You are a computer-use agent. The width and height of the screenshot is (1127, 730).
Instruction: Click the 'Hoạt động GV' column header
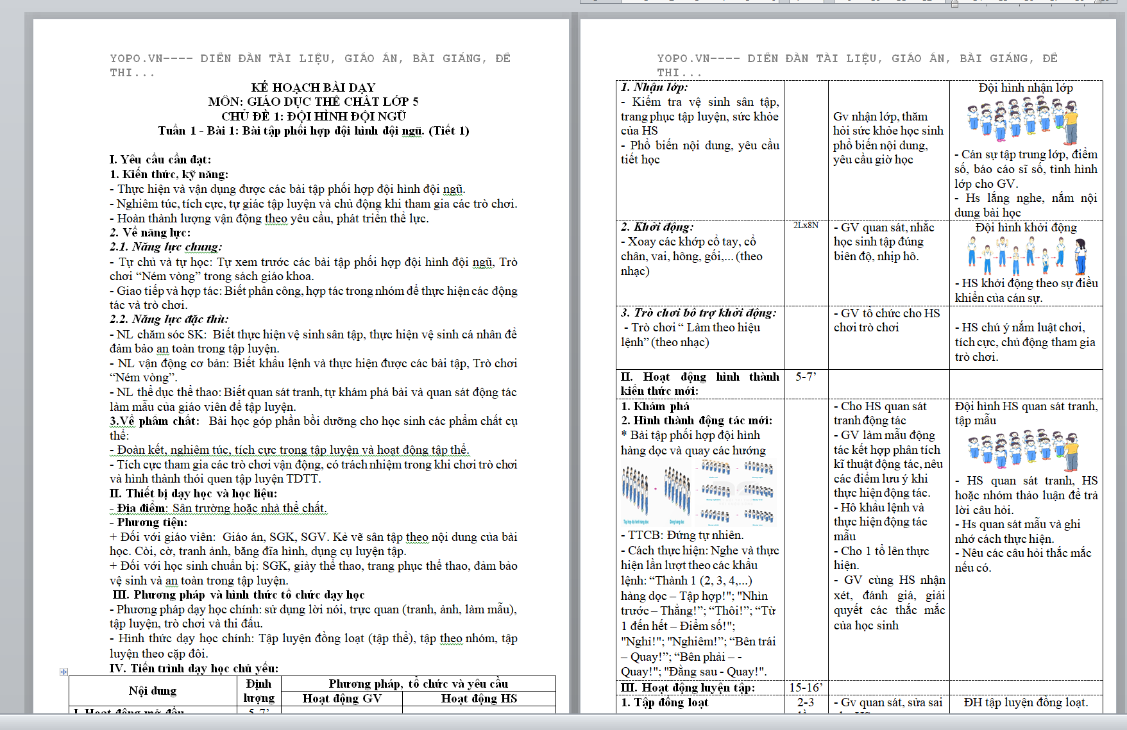(x=342, y=699)
